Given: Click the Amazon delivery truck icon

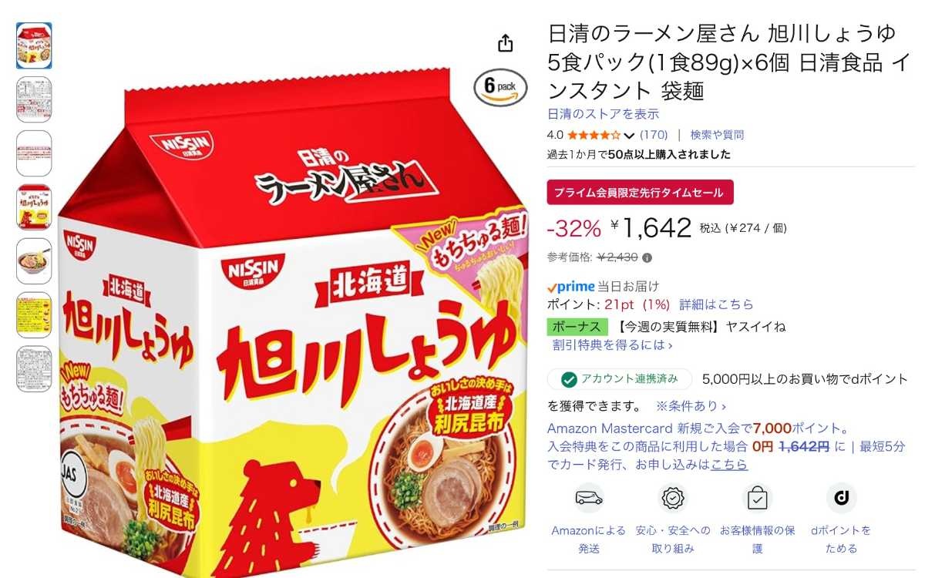Looking at the screenshot, I should [x=589, y=498].
